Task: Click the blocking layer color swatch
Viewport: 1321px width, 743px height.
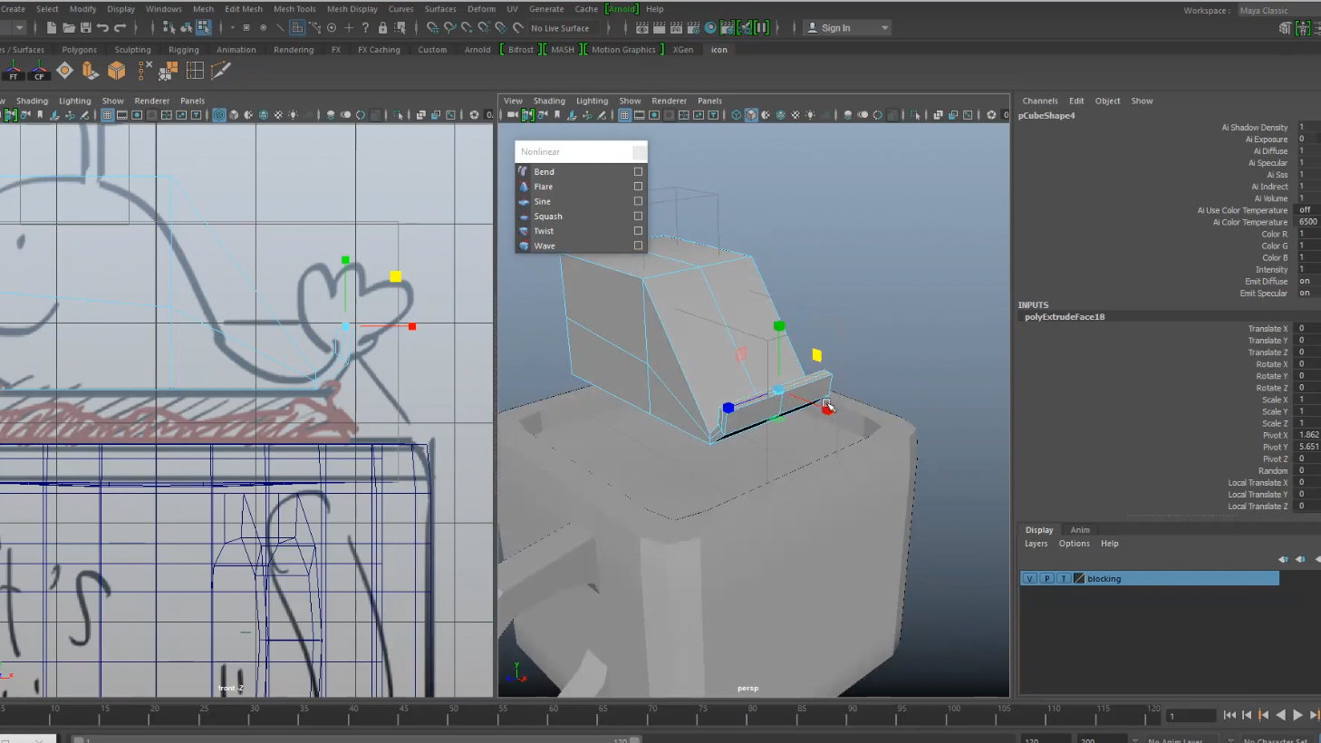Action: tap(1079, 578)
